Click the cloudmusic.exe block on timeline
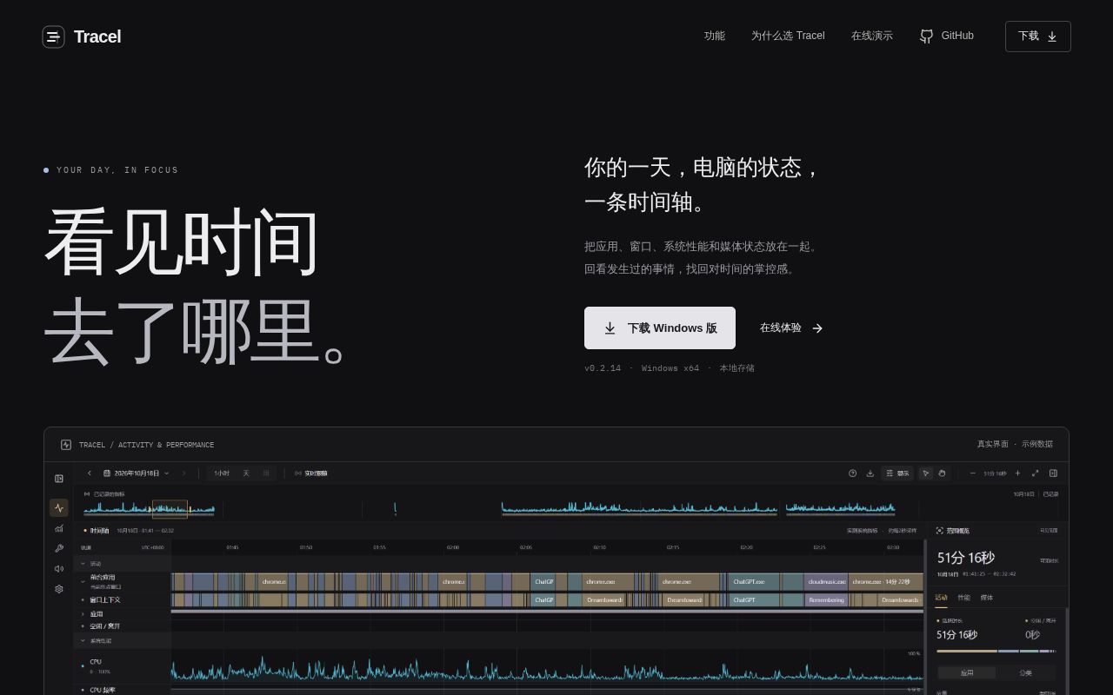The width and height of the screenshot is (1113, 695). tap(826, 582)
